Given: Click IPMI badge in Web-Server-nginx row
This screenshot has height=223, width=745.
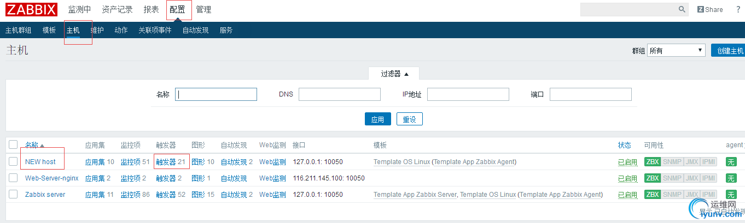Looking at the screenshot, I should 709,178.
